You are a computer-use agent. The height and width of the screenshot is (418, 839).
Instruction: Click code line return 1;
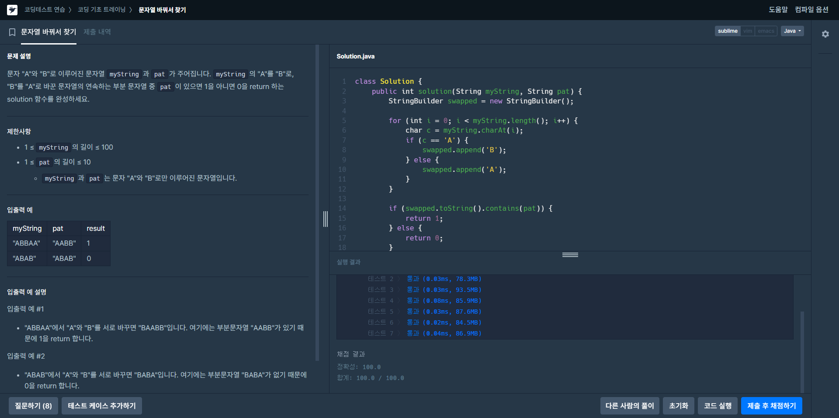pos(424,219)
